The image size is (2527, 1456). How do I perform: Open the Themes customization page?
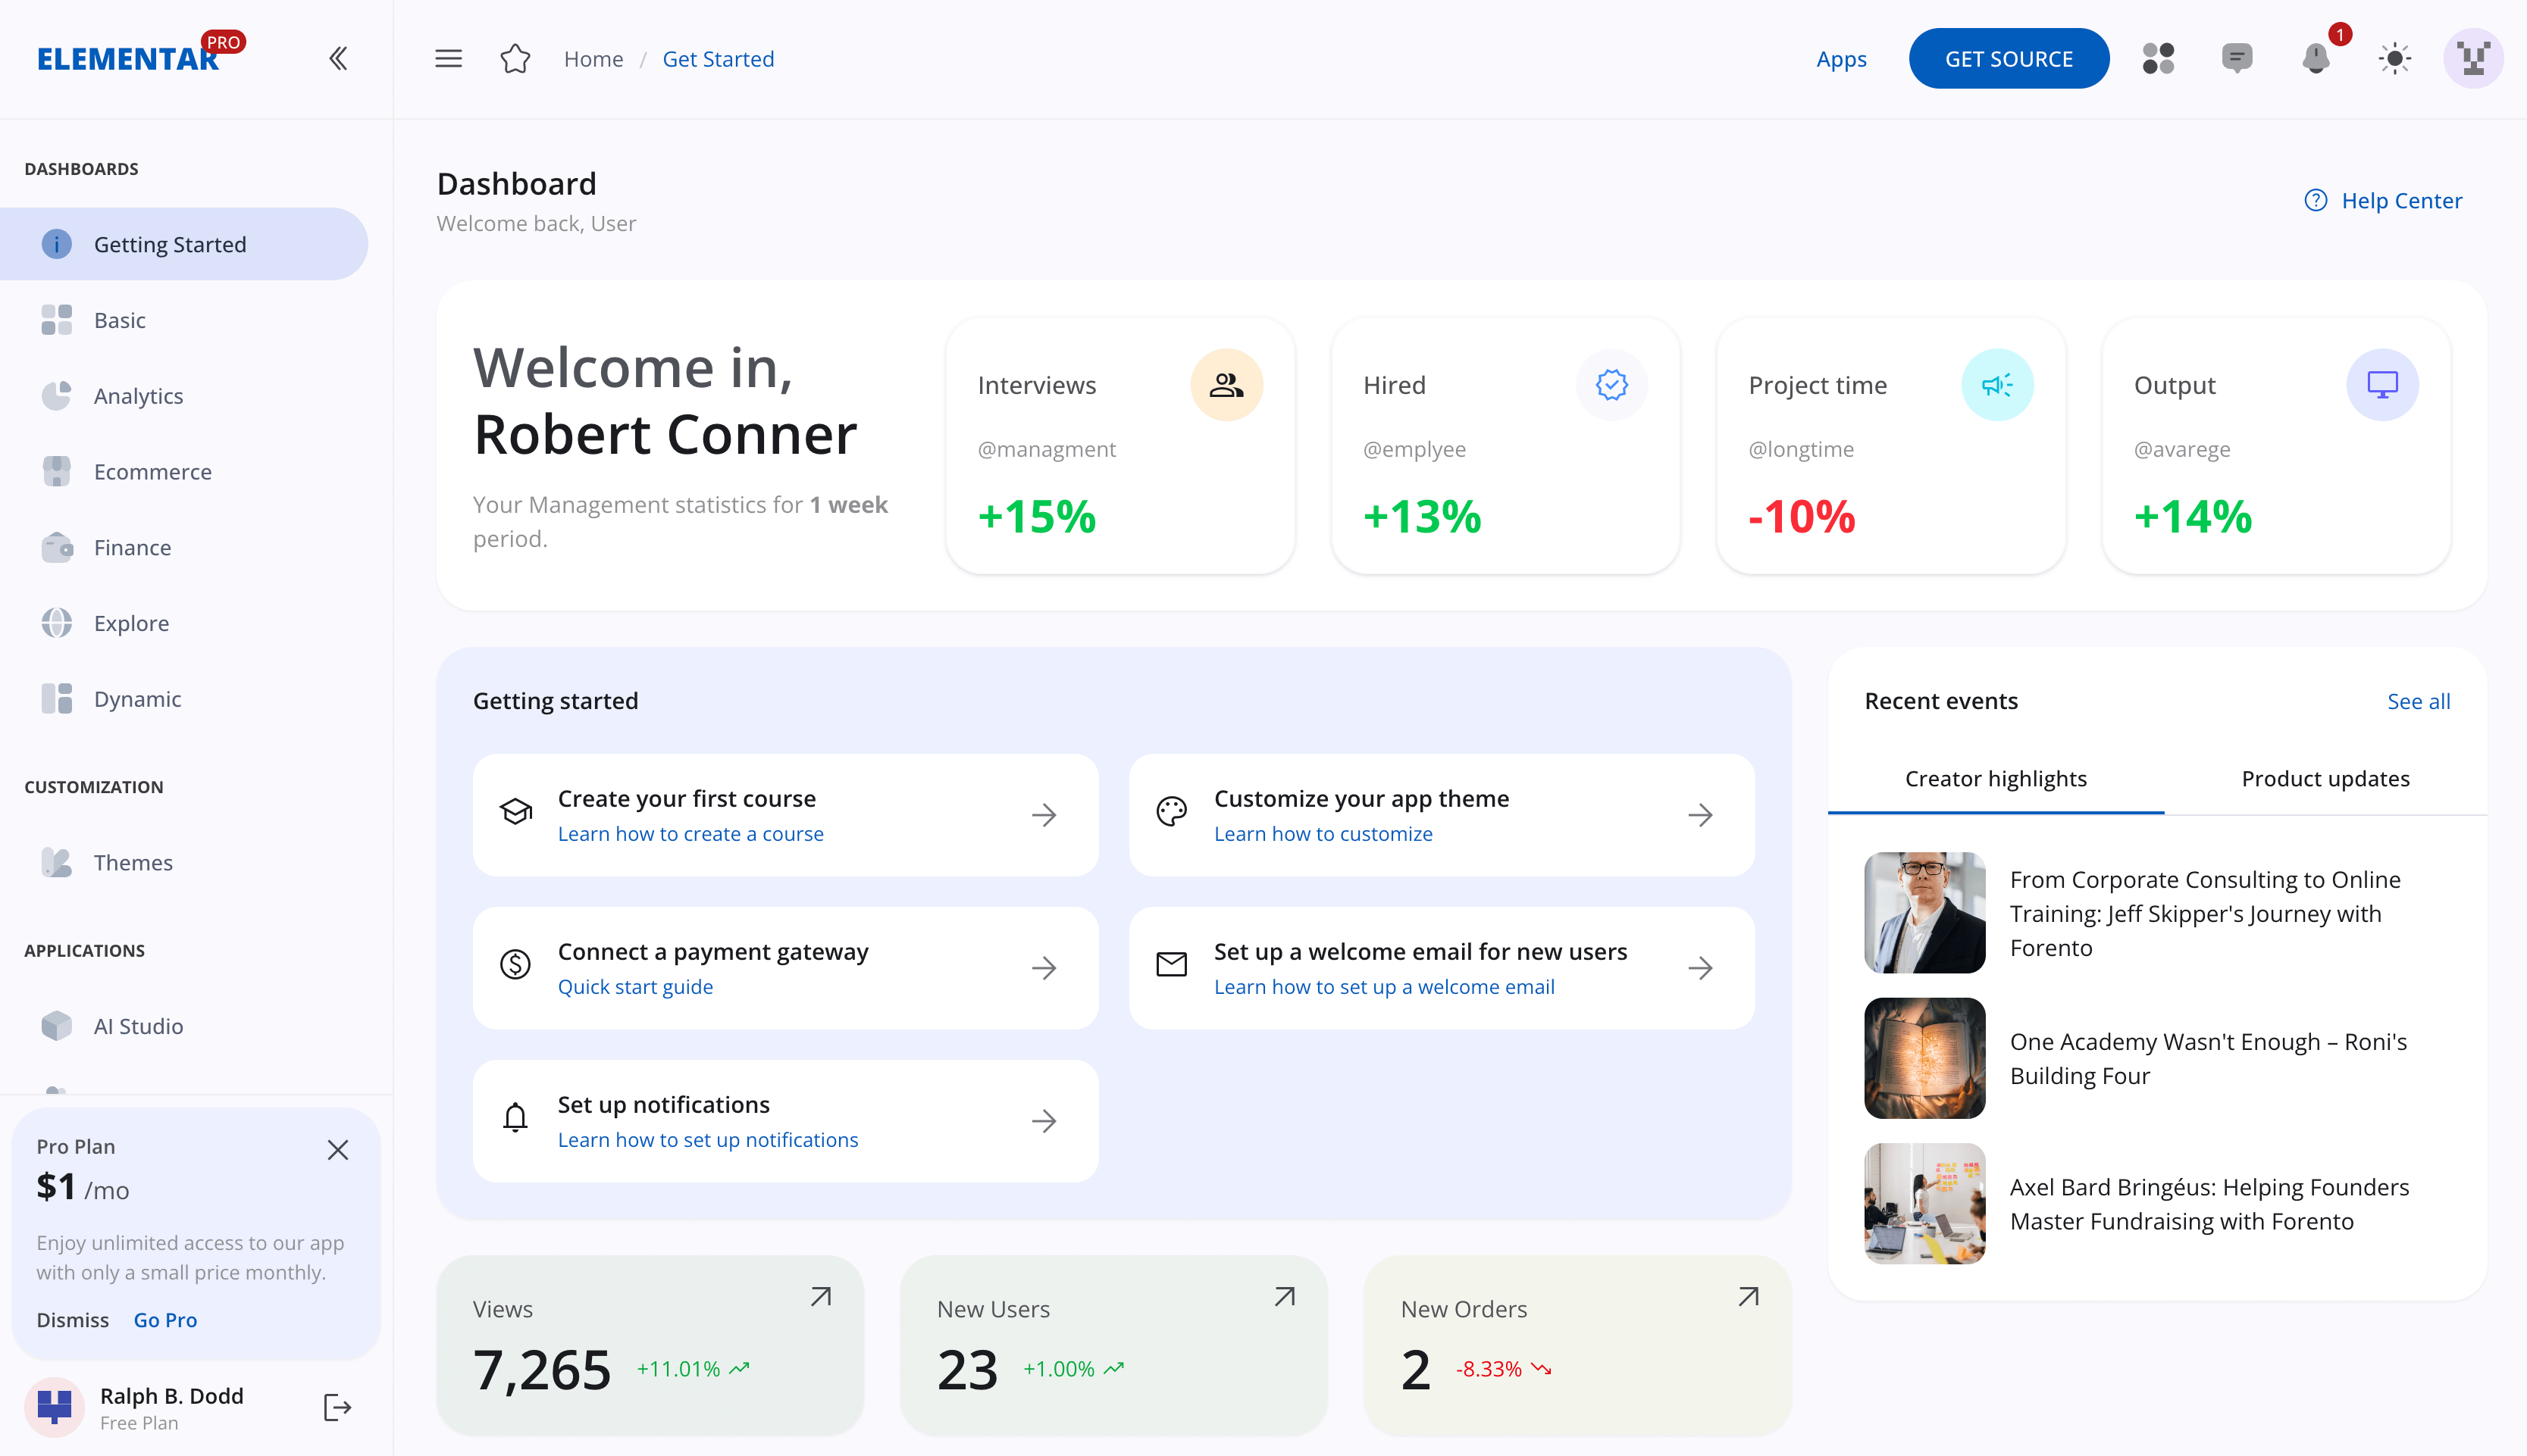(133, 862)
